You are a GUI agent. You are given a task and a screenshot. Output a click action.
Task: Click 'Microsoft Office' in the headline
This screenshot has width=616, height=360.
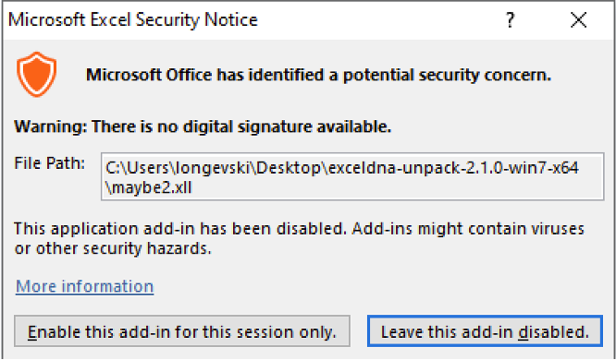click(149, 75)
